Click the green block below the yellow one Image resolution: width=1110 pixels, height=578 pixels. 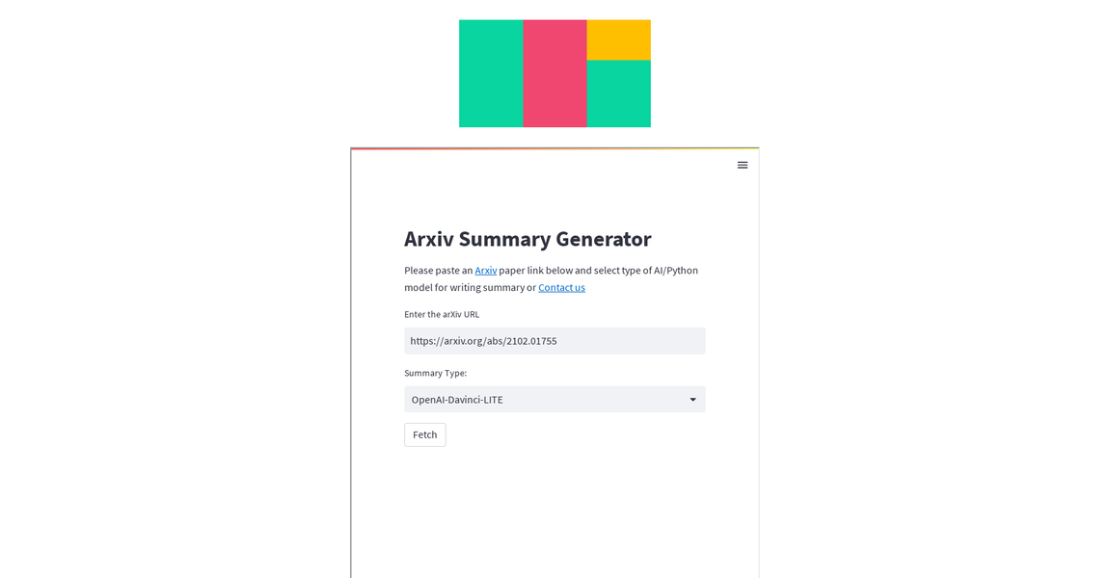click(618, 93)
